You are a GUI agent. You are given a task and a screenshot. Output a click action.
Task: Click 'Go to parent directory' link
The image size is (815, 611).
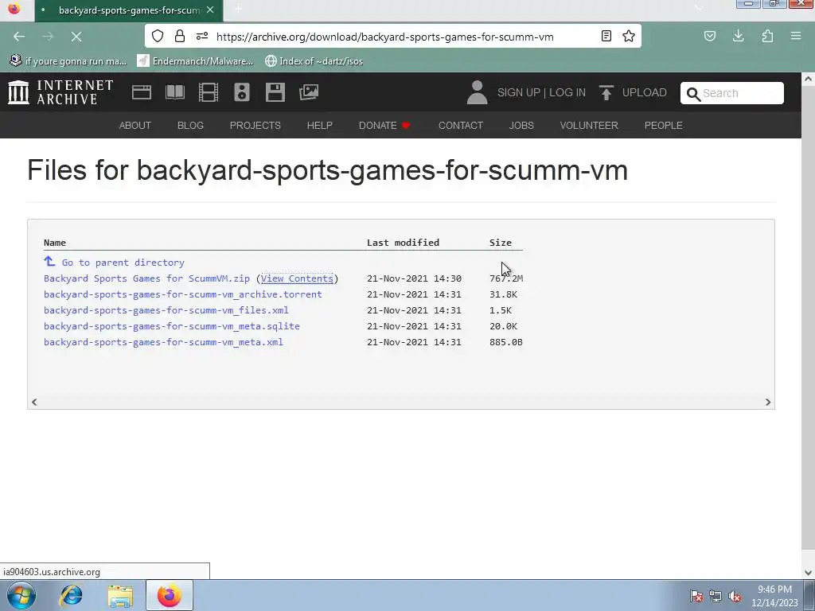[x=123, y=263]
